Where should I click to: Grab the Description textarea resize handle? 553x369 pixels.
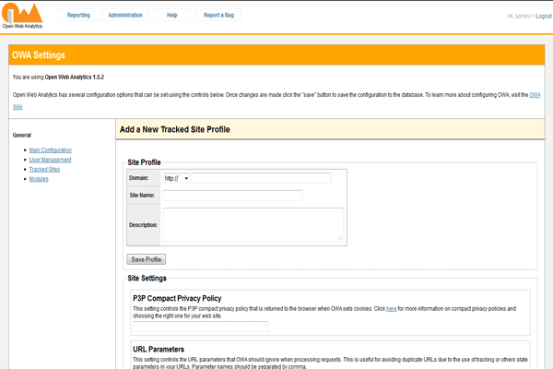coord(340,238)
